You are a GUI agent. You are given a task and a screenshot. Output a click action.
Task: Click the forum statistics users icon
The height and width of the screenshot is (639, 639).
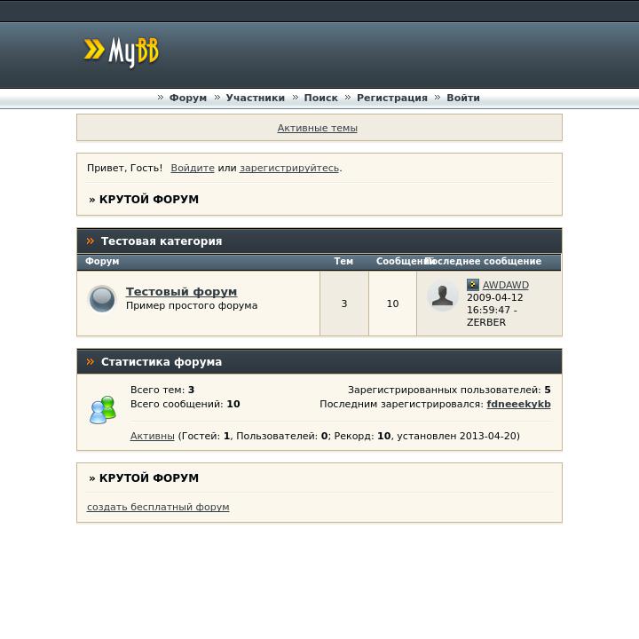[x=103, y=409]
